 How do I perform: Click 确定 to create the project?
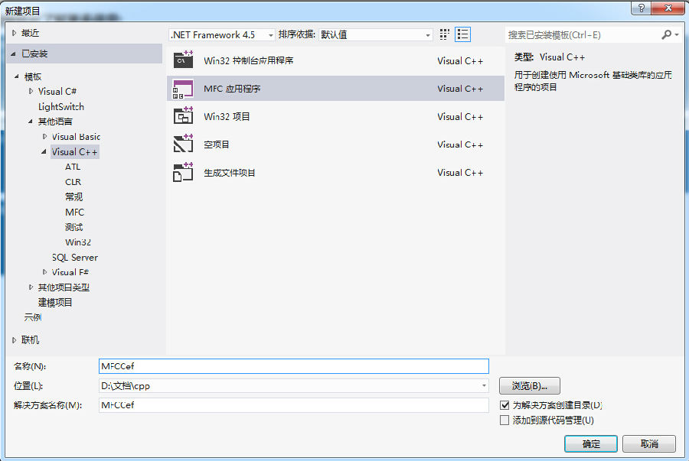coord(591,444)
